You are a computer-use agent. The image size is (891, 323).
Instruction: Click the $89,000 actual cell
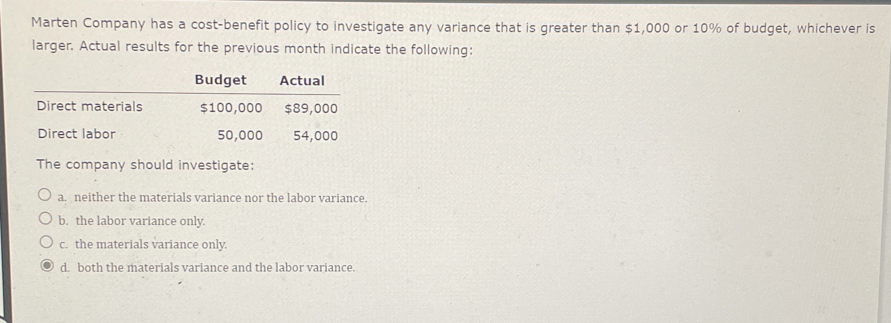tap(311, 109)
